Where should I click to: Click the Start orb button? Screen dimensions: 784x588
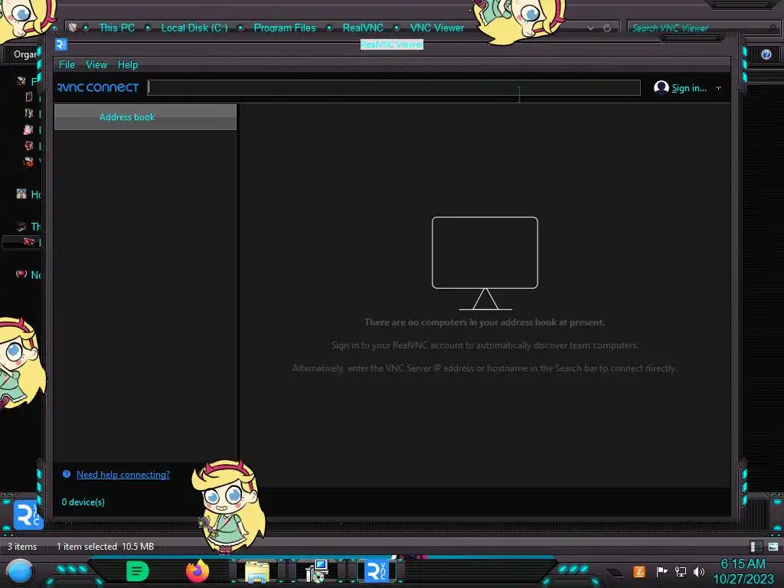pos(19,572)
